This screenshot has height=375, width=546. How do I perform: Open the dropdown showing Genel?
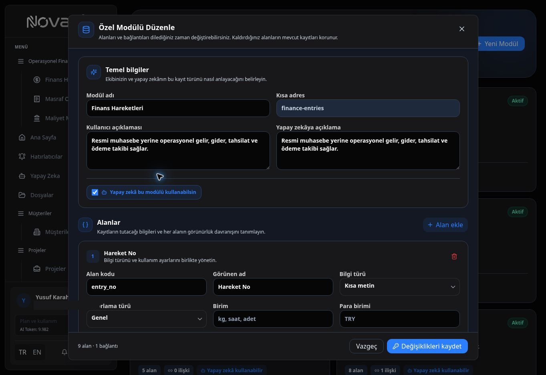click(146, 319)
